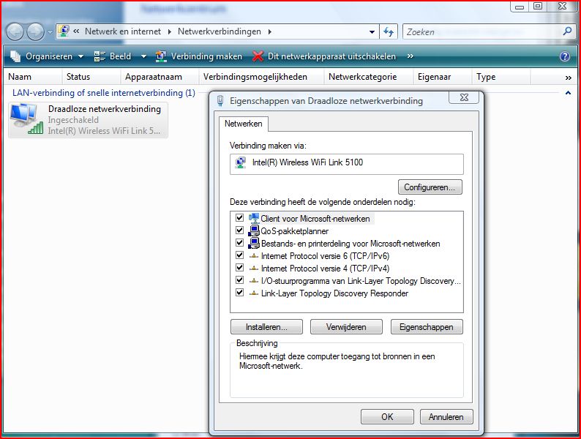Click the magnifying glass search icon
Viewport: 581px width, 439px height.
point(567,31)
